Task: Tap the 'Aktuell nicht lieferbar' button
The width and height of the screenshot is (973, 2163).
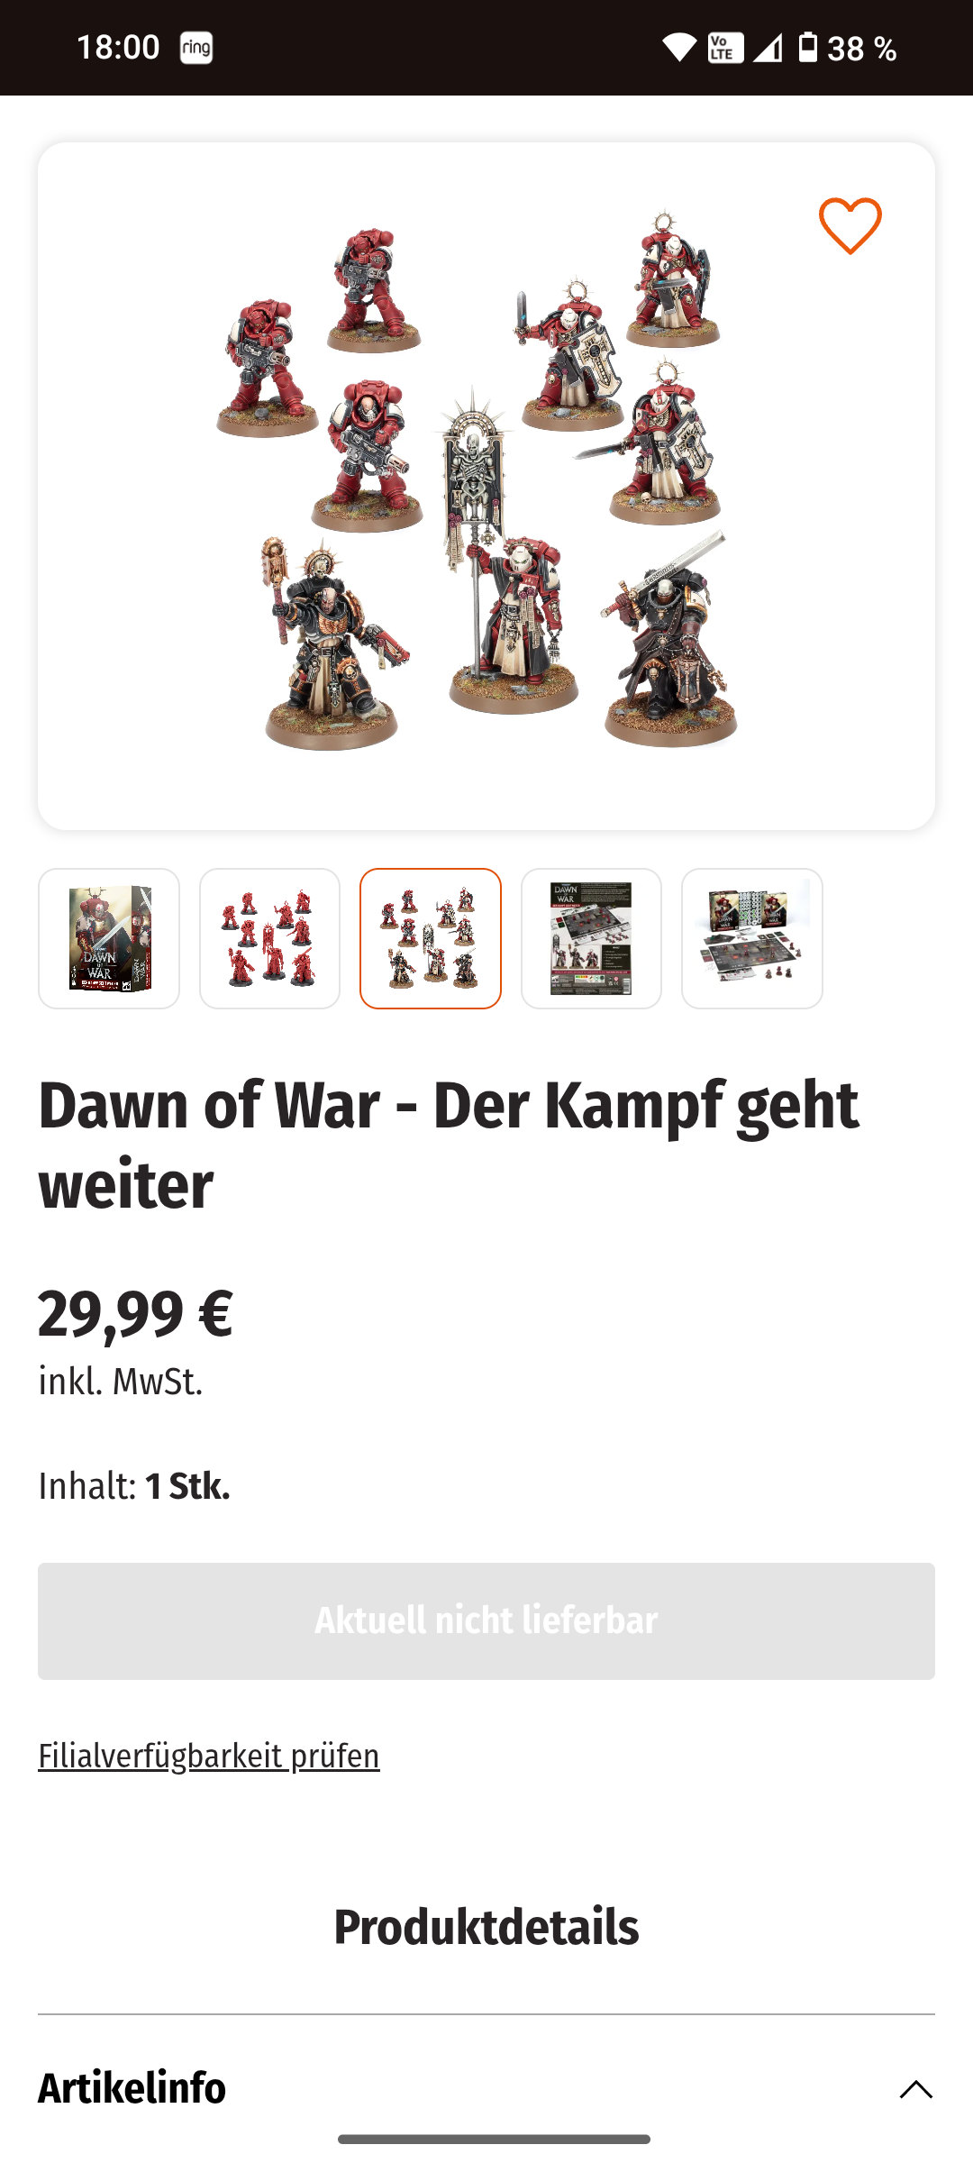Action: [486, 1620]
